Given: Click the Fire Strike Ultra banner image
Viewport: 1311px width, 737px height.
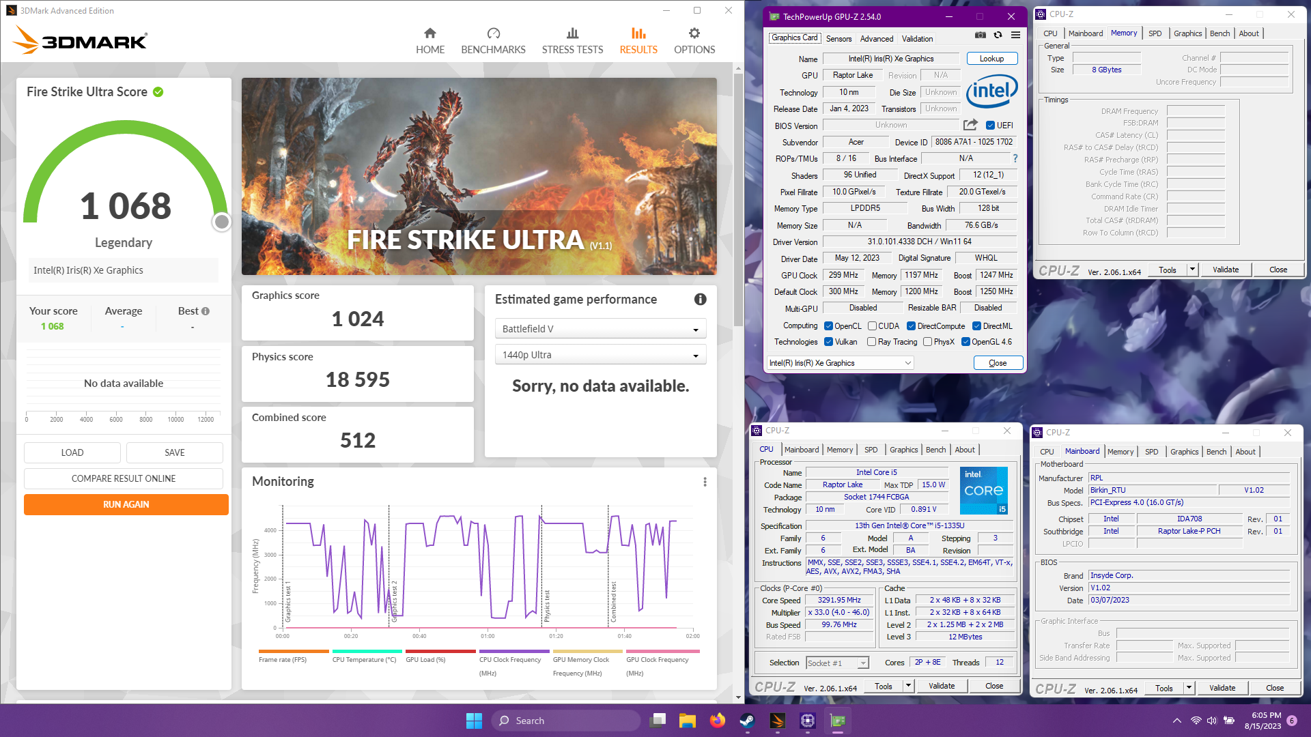Looking at the screenshot, I should pyautogui.click(x=479, y=176).
